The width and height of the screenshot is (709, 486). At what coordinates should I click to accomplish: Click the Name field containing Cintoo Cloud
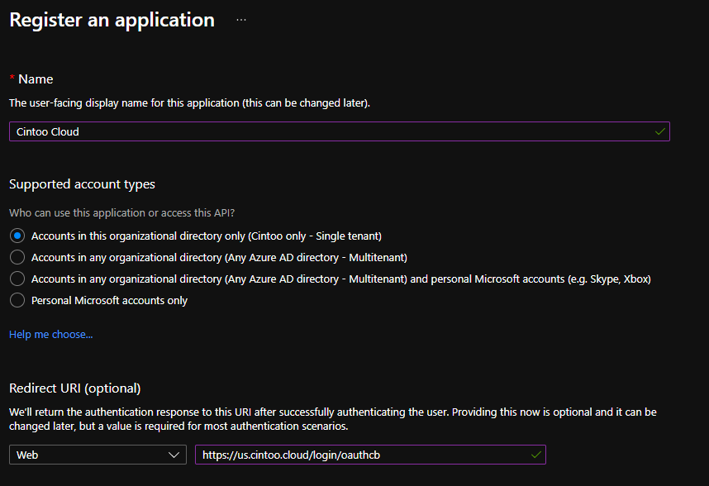point(339,131)
